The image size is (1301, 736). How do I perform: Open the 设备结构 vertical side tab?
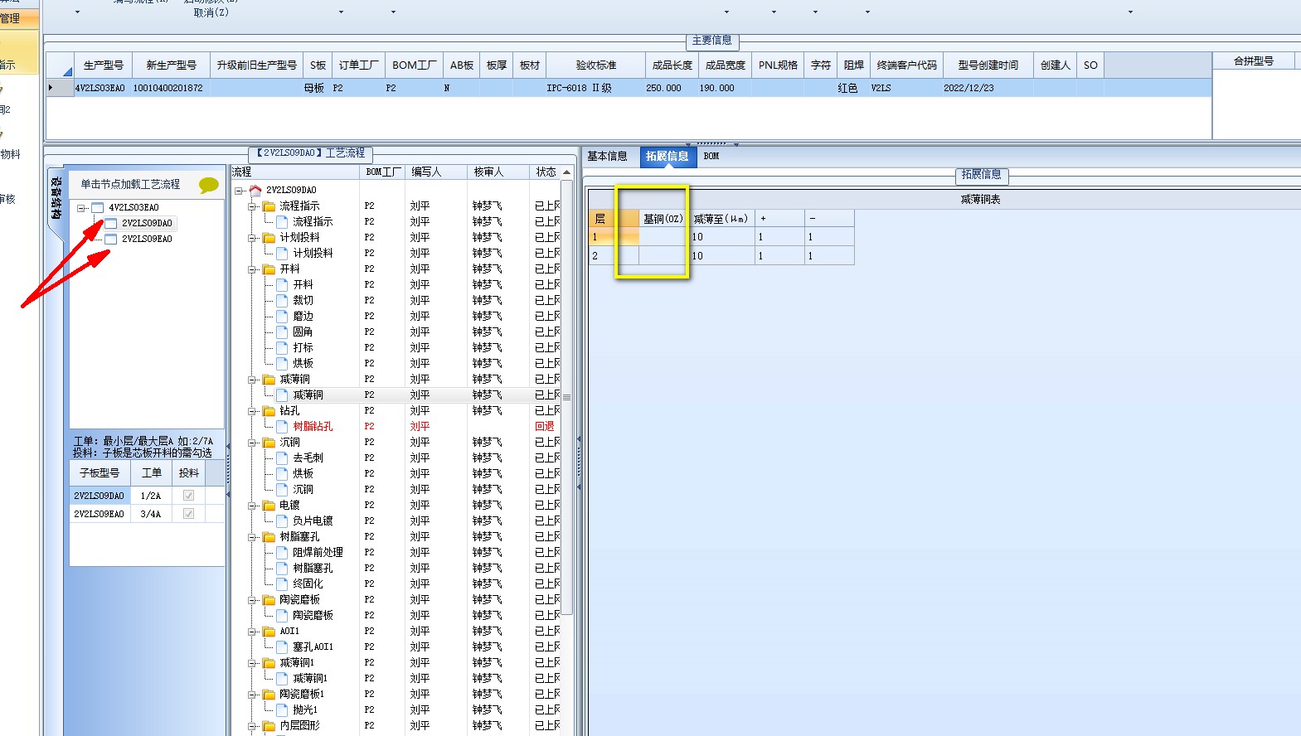(x=56, y=198)
